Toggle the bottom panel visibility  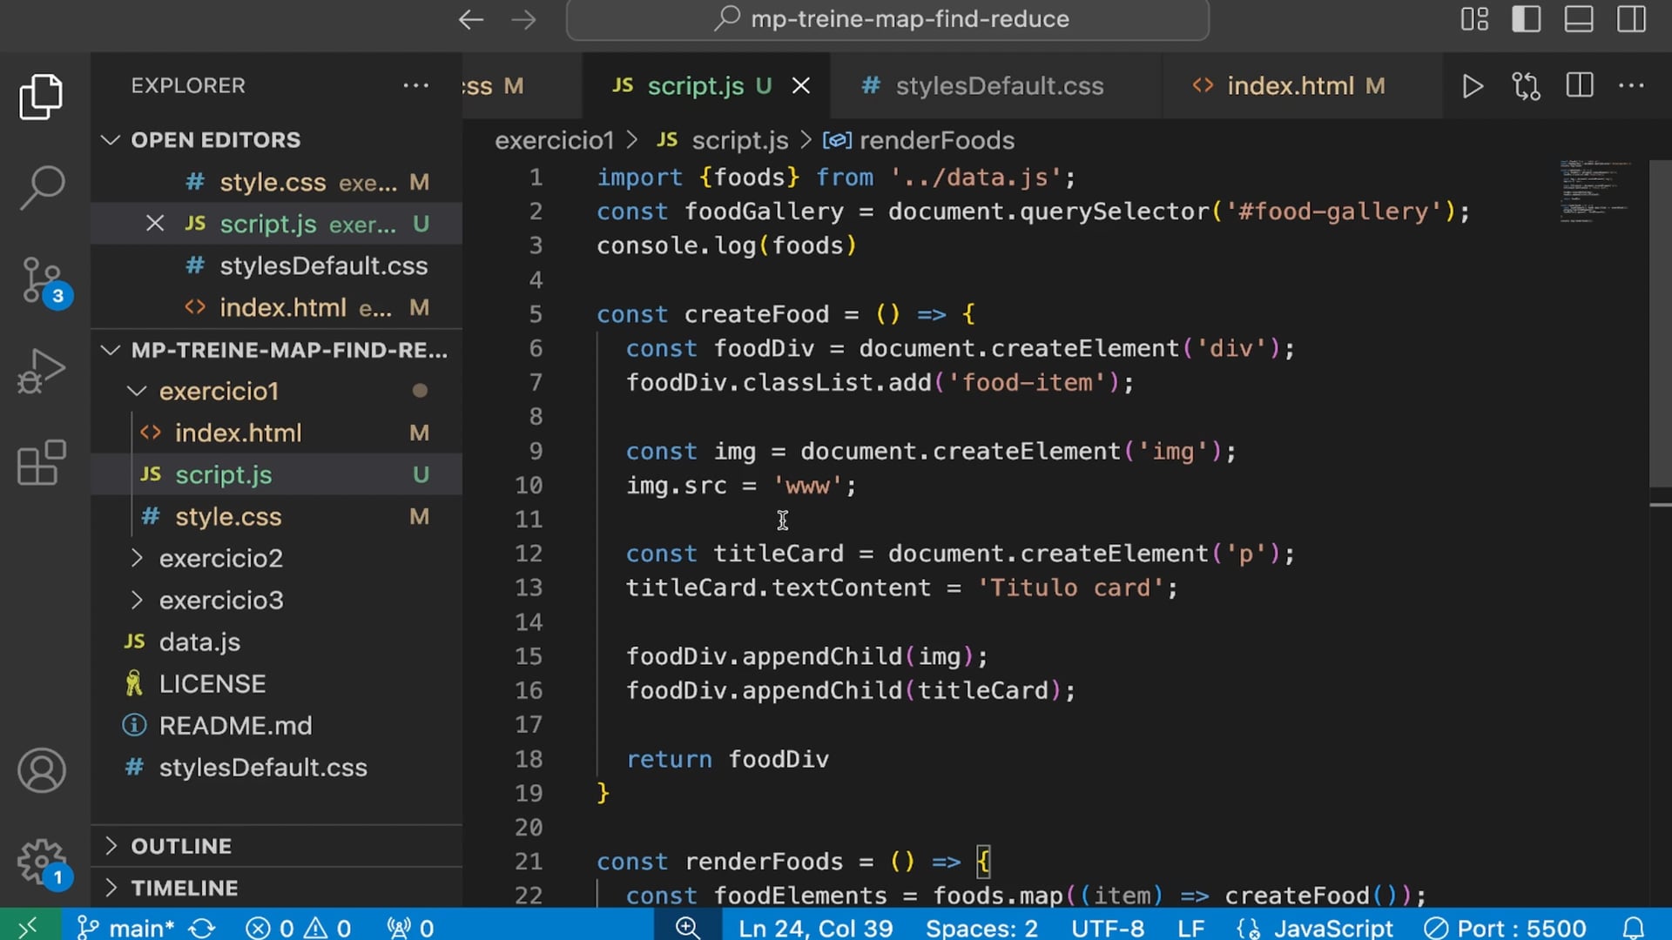point(1578,19)
